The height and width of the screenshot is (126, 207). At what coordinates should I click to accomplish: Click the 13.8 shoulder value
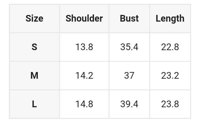click(84, 47)
